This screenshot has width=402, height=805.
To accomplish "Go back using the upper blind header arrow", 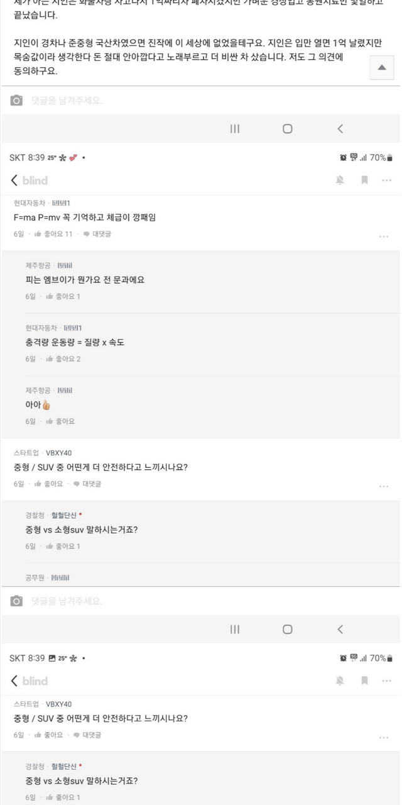I will 14,180.
